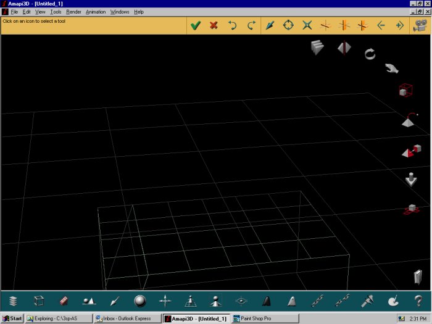The height and width of the screenshot is (324, 432).
Task: Click the green checkmark validate icon
Action: tap(196, 25)
